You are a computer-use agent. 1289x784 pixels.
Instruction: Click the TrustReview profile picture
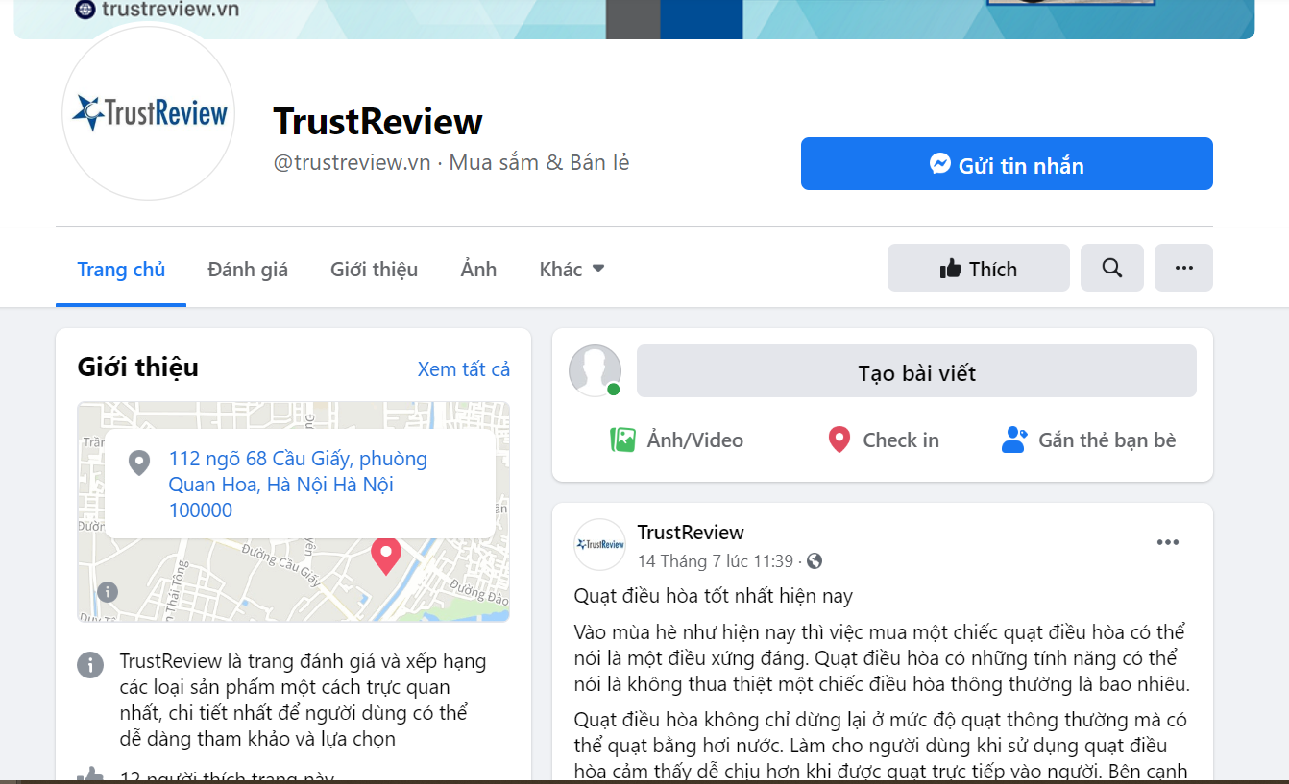click(149, 114)
